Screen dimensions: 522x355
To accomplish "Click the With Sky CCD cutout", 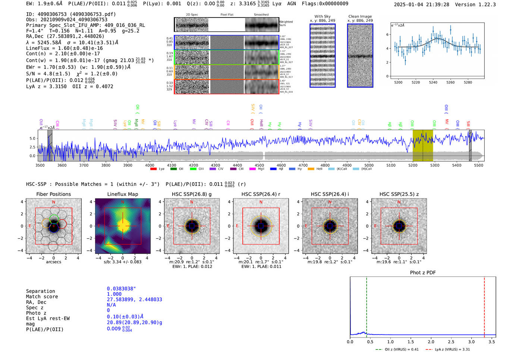I will tap(323, 56).
